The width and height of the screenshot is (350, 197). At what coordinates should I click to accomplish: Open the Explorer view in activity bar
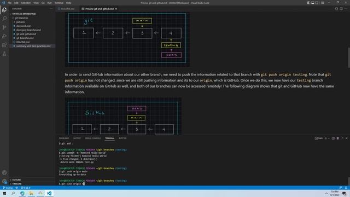coord(4,10)
